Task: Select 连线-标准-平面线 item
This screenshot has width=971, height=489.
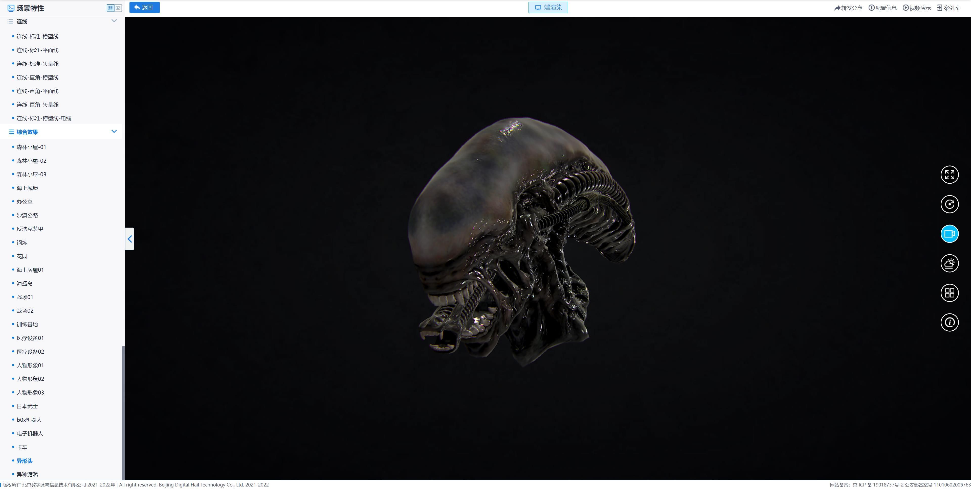Action: point(37,50)
